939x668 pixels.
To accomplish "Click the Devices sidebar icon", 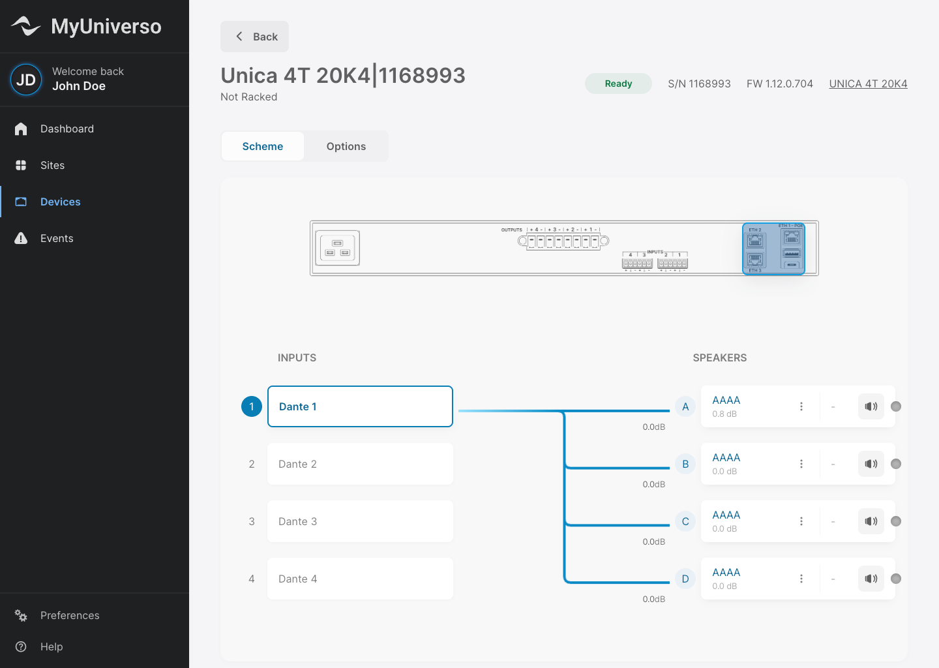I will point(21,202).
